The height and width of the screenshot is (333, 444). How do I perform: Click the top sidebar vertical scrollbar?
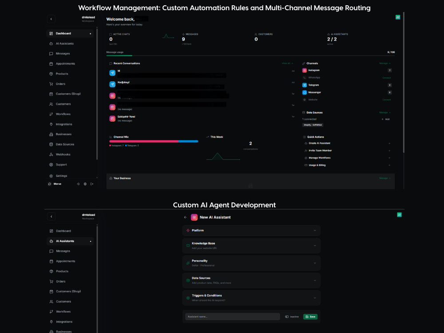coord(97,93)
